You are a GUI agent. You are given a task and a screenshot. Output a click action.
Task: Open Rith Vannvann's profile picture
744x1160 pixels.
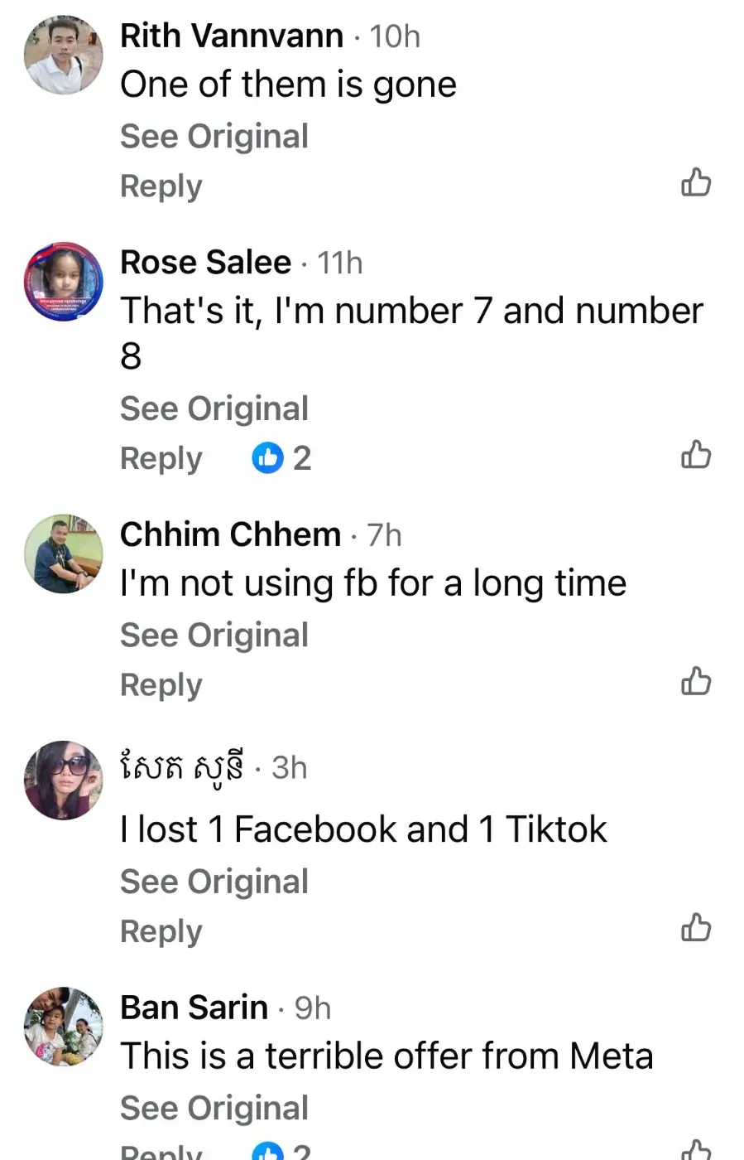click(64, 56)
